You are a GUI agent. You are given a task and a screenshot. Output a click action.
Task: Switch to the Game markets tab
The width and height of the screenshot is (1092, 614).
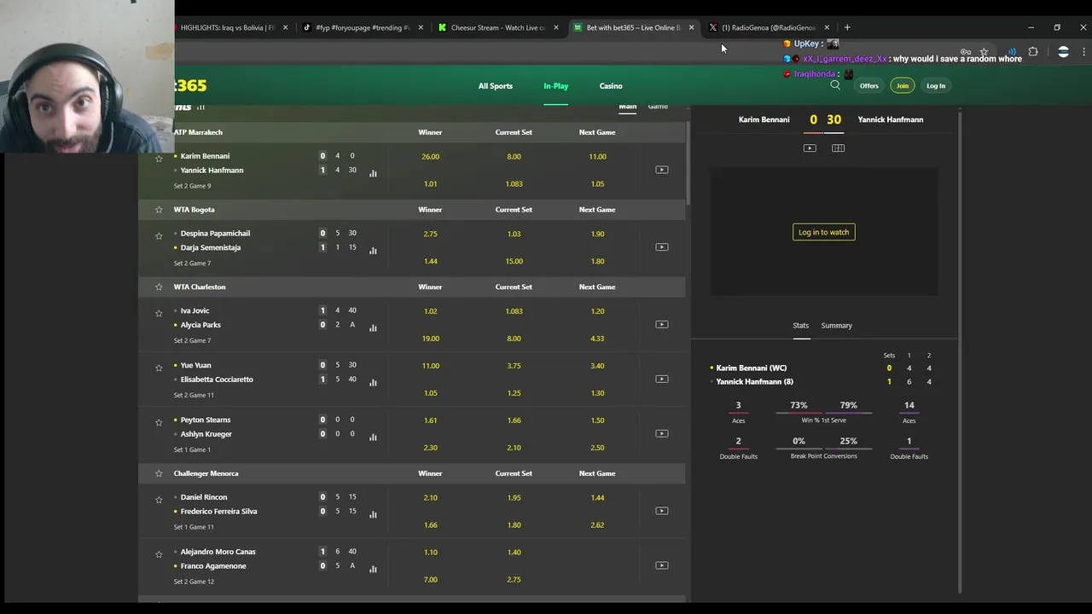(658, 107)
